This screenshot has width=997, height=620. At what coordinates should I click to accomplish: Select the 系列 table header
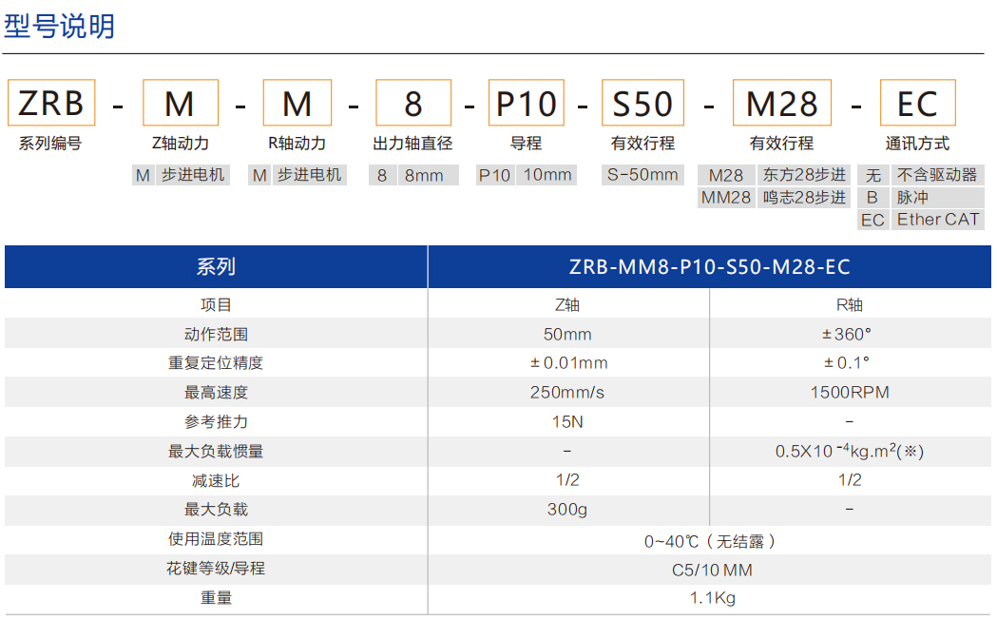click(x=217, y=267)
